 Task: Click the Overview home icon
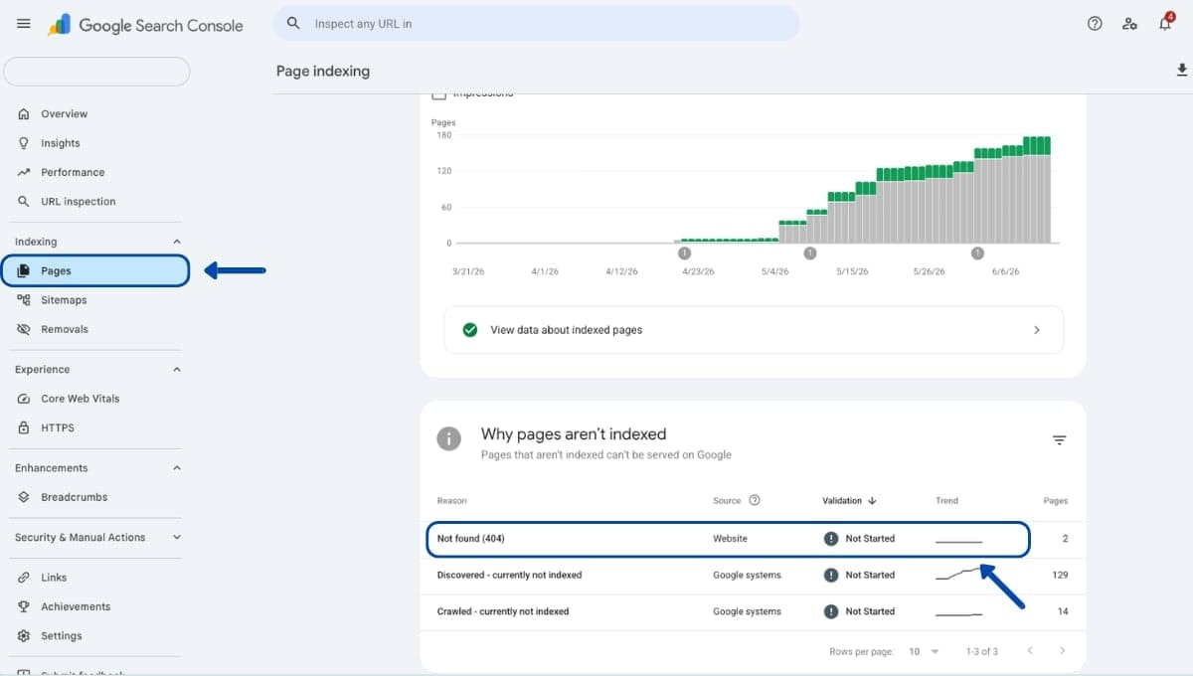[24, 113]
